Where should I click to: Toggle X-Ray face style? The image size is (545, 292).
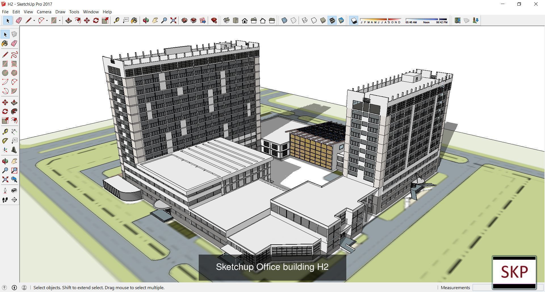pyautogui.click(x=284, y=20)
